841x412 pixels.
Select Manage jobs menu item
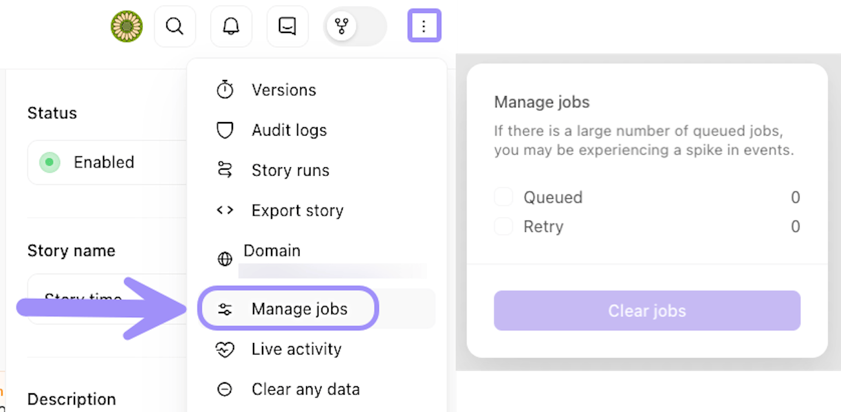tap(299, 309)
